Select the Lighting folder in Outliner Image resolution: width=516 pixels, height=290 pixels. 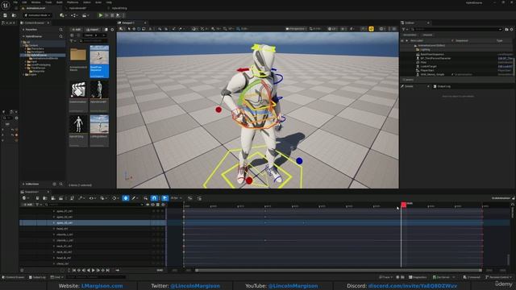[x=425, y=50]
